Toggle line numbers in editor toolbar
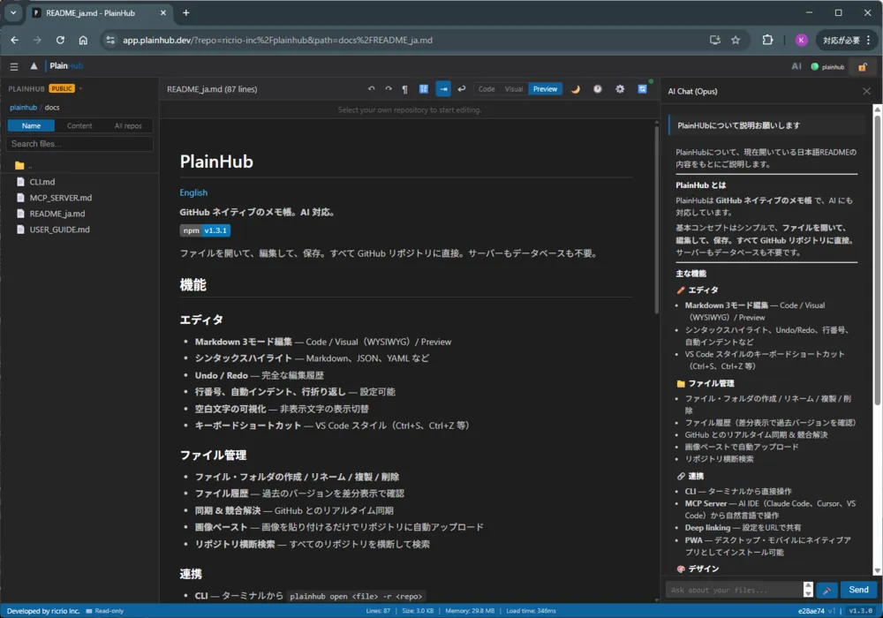Image resolution: width=883 pixels, height=618 pixels. 424,89
